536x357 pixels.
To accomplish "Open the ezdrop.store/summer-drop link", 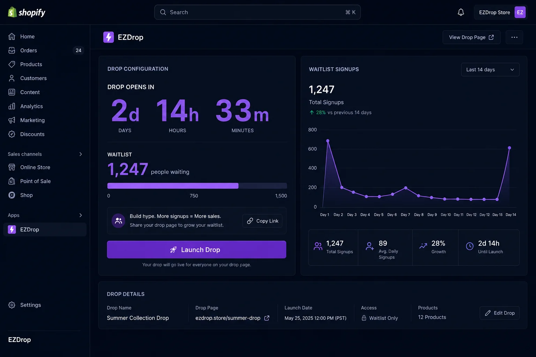I will point(228,318).
